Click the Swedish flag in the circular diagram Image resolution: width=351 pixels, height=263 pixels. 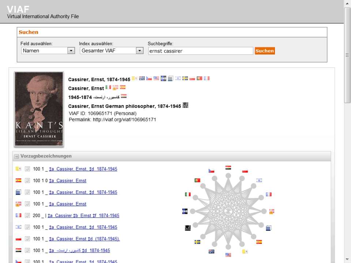[x=197, y=242]
